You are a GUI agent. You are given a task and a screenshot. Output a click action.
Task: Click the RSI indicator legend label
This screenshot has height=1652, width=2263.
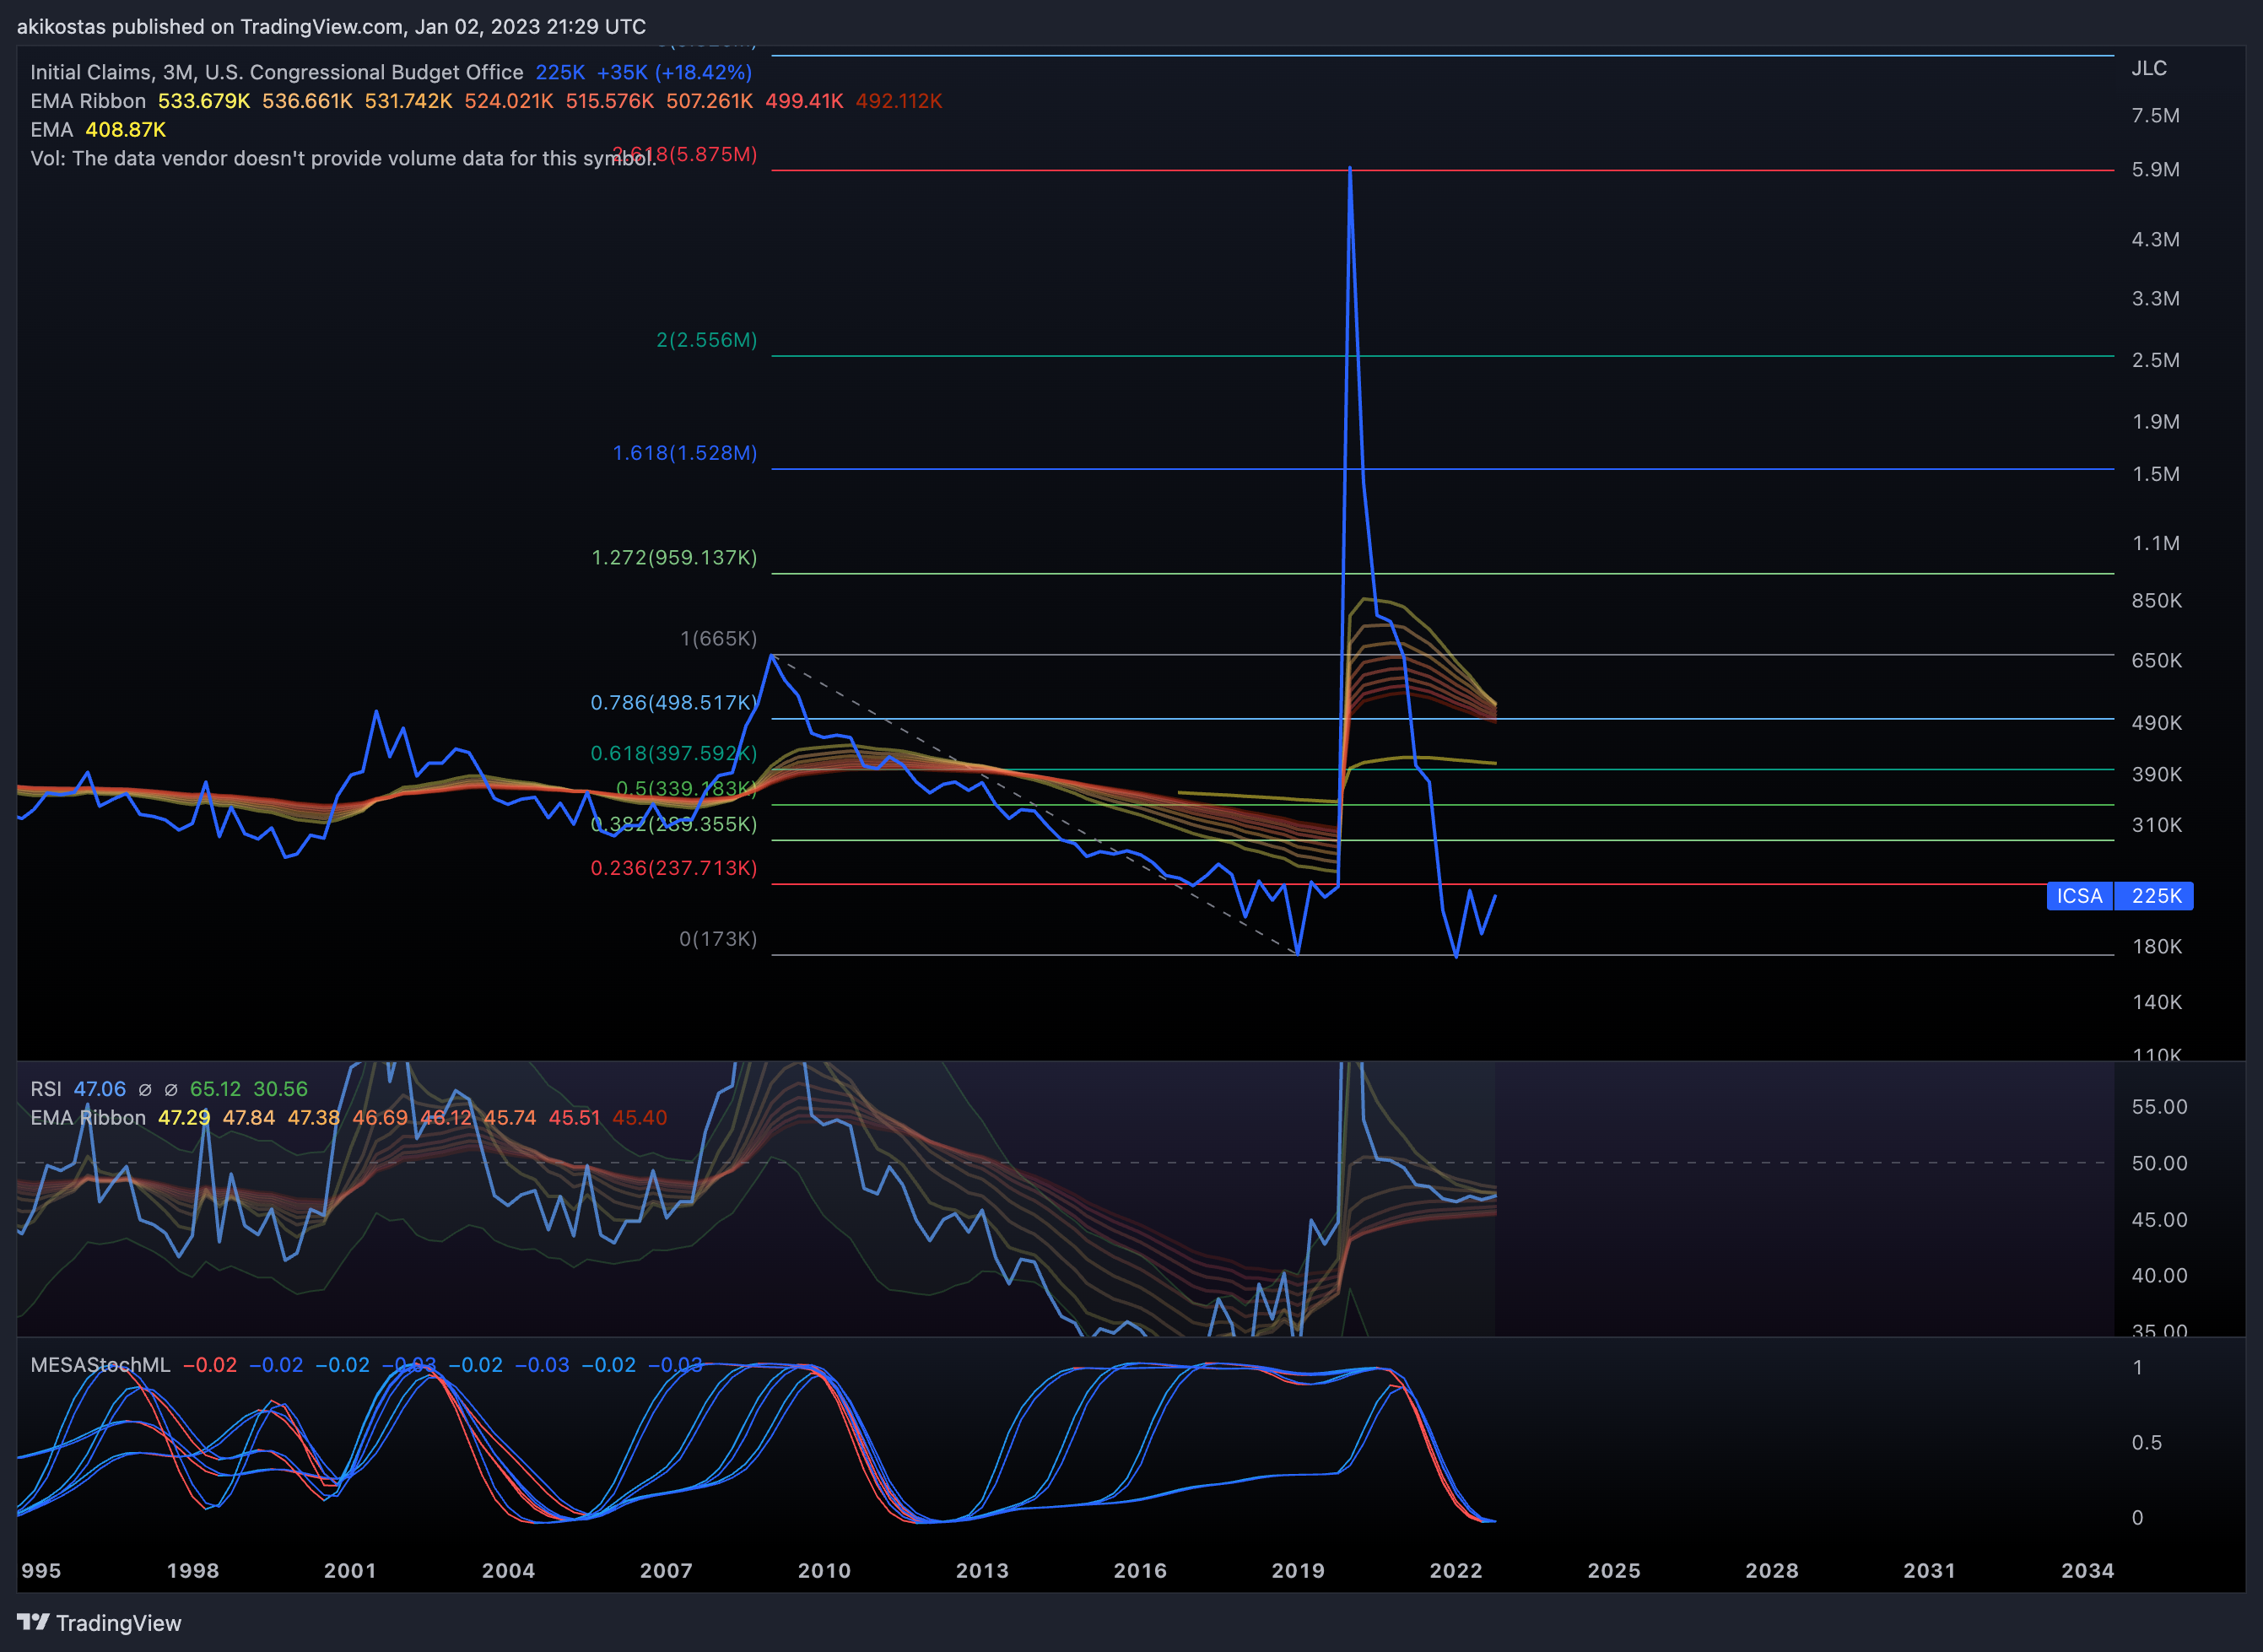pyautogui.click(x=46, y=1089)
